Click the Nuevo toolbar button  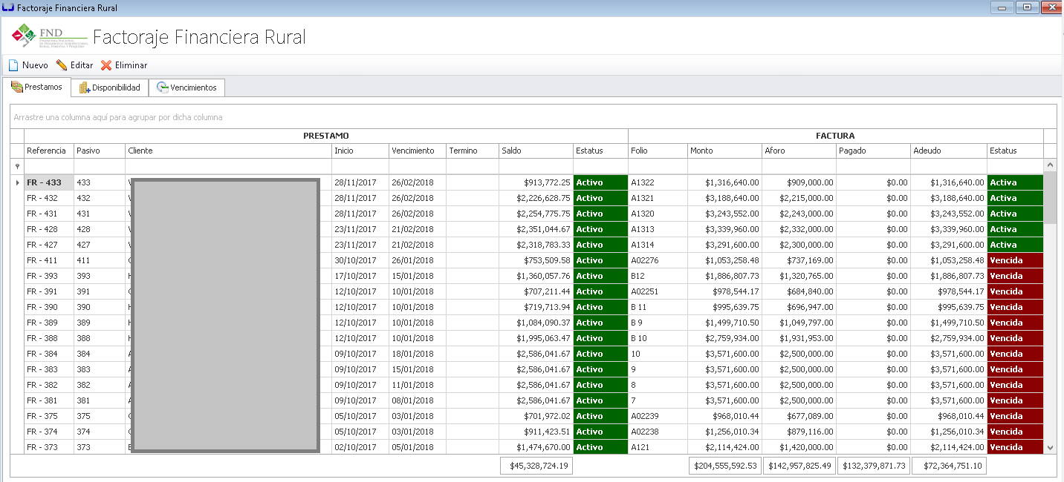(28, 65)
